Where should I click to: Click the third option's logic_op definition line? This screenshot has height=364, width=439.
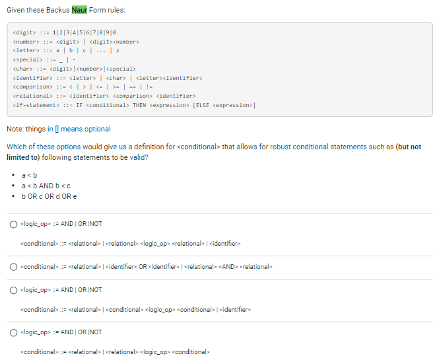(61, 290)
